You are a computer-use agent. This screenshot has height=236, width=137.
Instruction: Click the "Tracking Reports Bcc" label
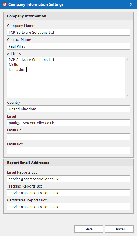pos(25,186)
